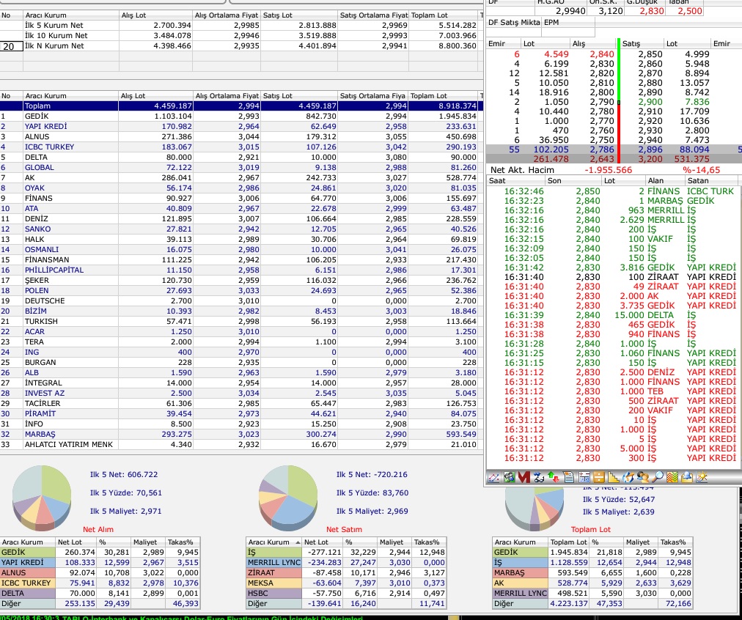Sort the trades list by Son column
The width and height of the screenshot is (742, 620).
[x=573, y=181]
